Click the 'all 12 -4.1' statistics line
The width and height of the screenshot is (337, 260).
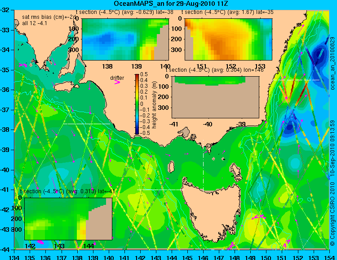(x=35, y=23)
